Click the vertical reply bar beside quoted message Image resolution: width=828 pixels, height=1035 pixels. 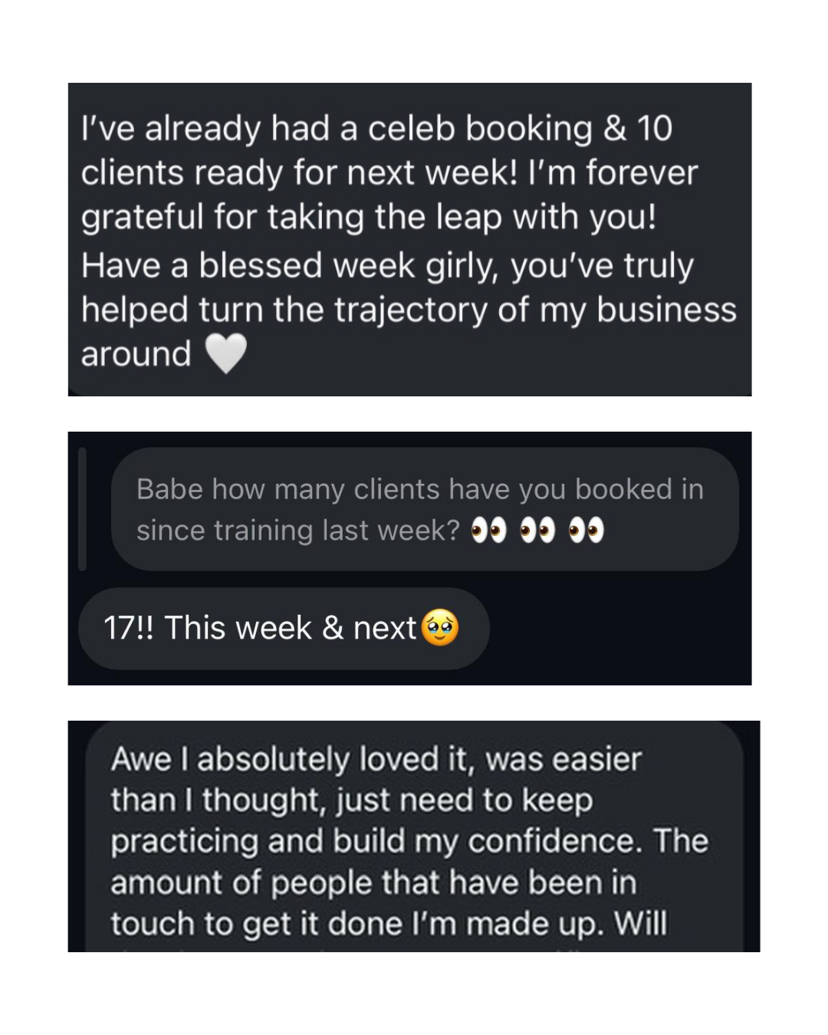tap(83, 509)
